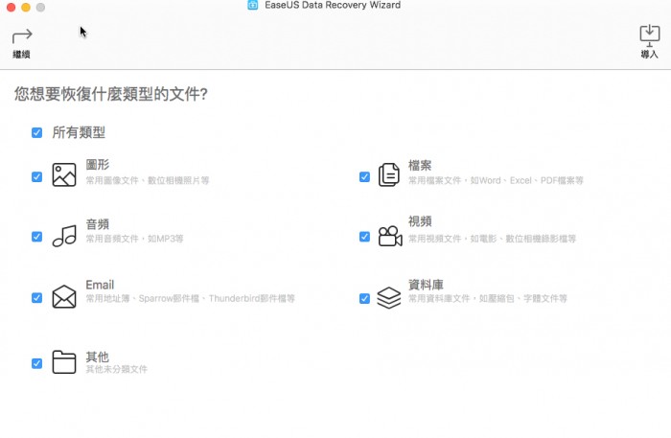
Task: Click the 圖形 title text
Action: coord(98,165)
